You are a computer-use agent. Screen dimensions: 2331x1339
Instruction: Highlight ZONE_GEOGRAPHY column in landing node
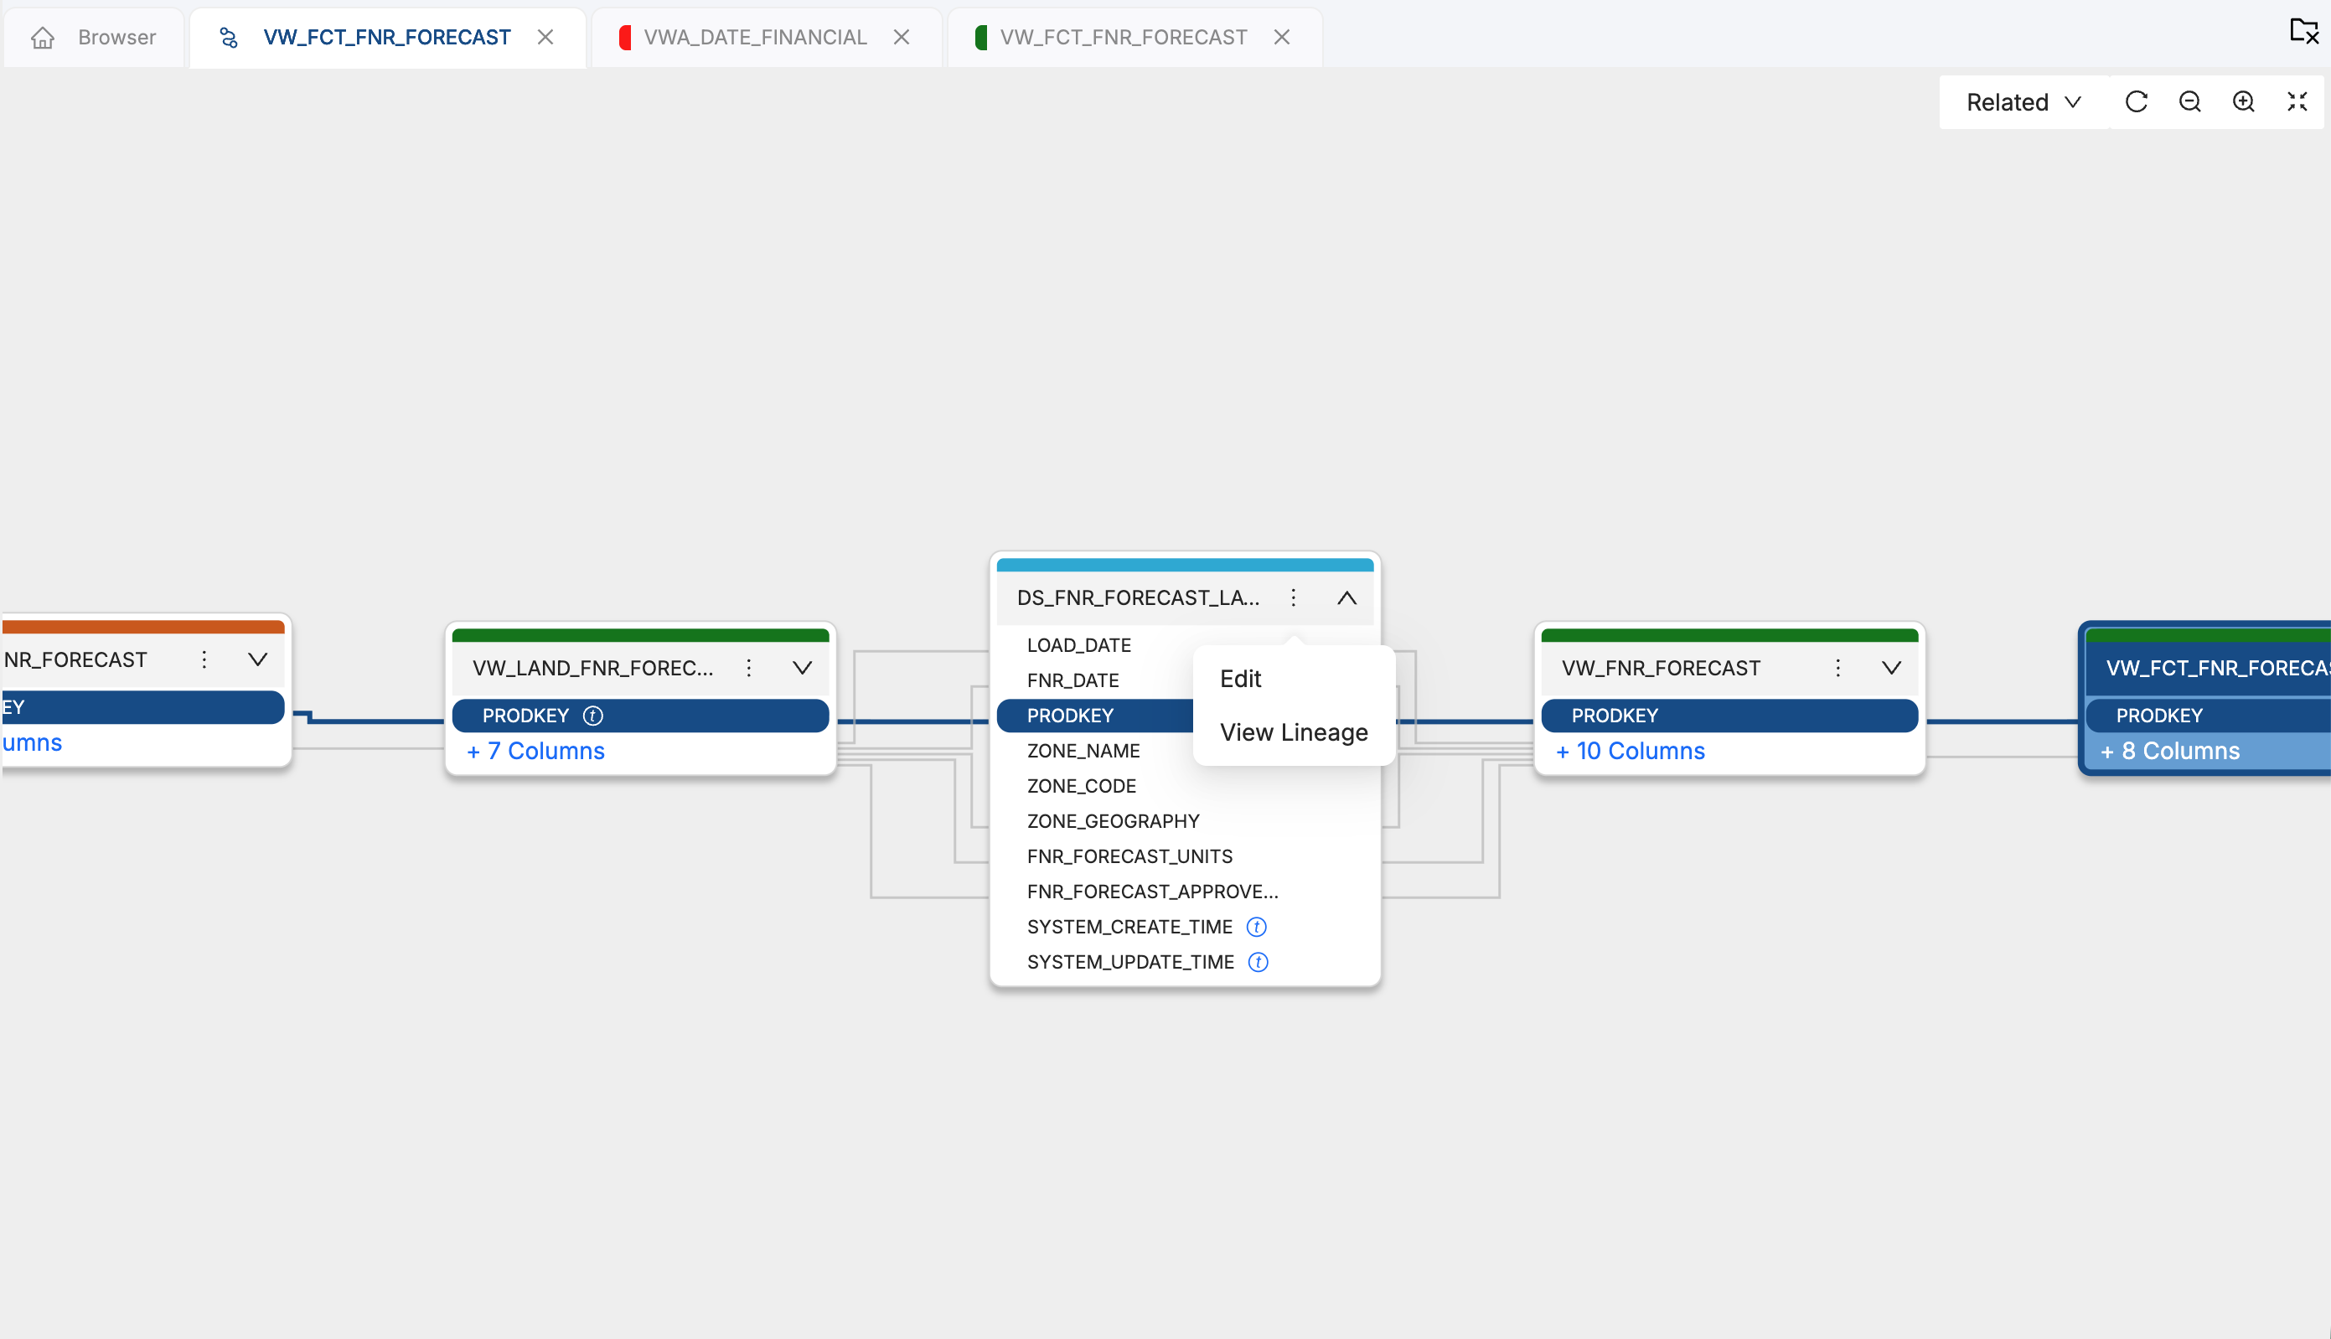[x=1113, y=820]
